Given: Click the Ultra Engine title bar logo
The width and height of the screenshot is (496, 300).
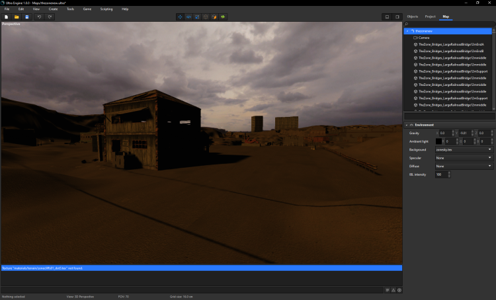Looking at the screenshot, I should pyautogui.click(x=3, y=3).
